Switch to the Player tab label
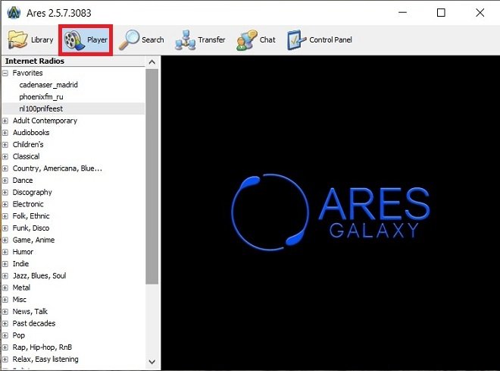 tap(97, 40)
